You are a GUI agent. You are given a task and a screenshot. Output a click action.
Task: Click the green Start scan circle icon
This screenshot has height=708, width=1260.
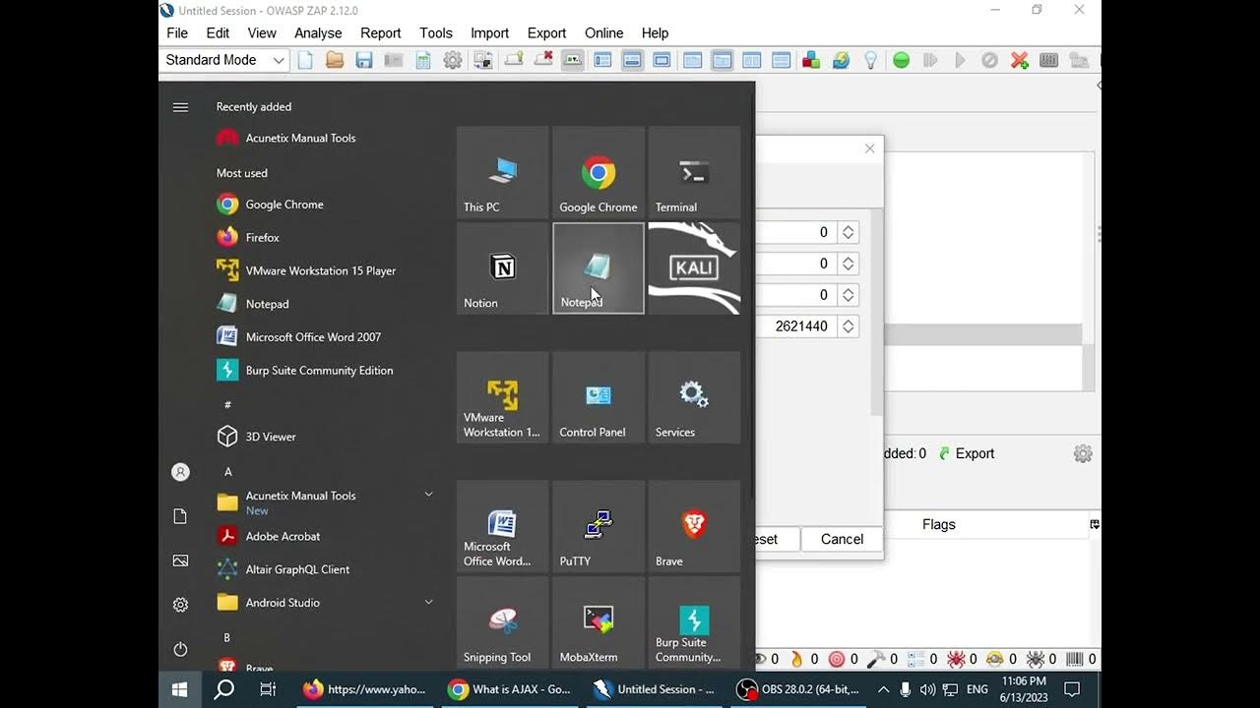point(901,60)
